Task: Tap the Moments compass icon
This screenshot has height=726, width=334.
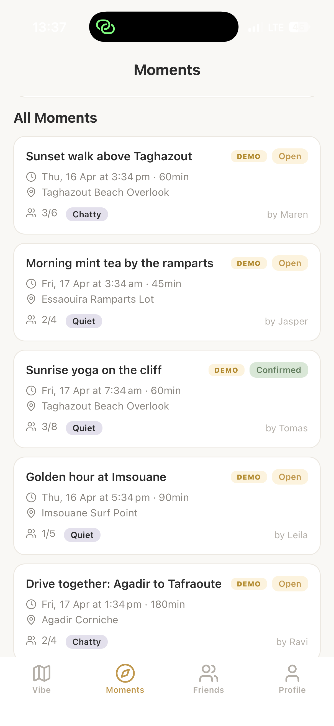Action: (125, 673)
